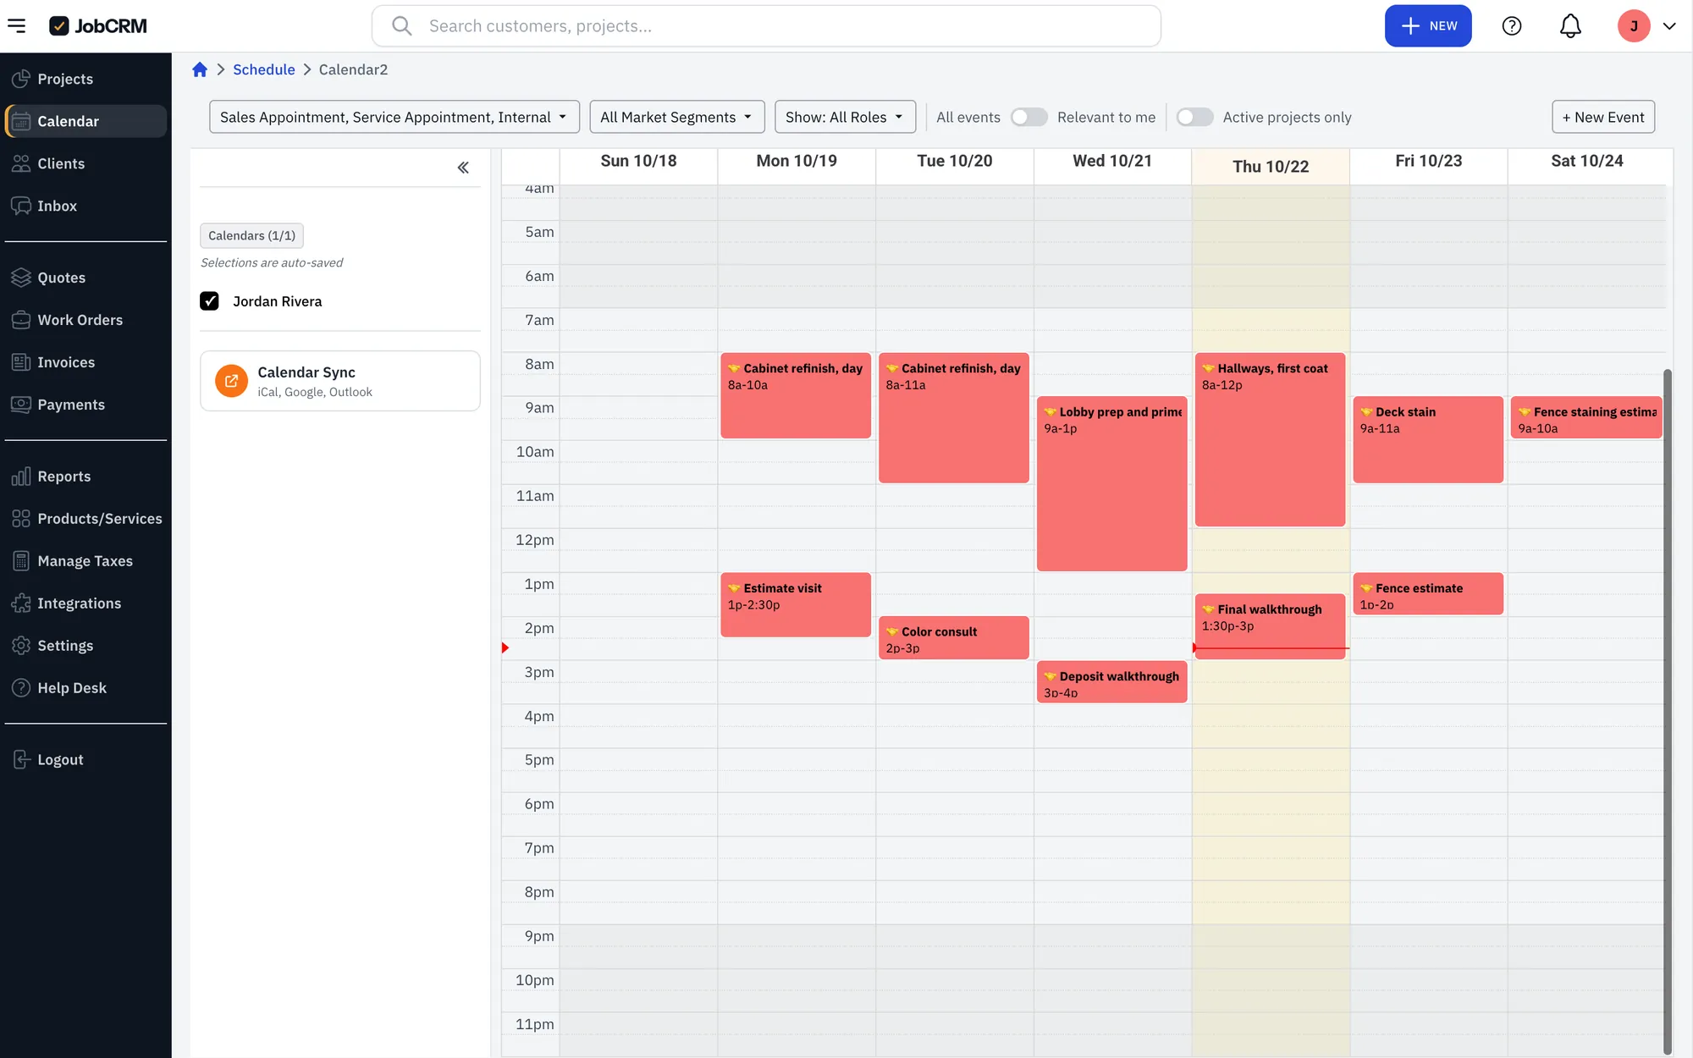Click the user avatar J
This screenshot has width=1693, height=1058.
pyautogui.click(x=1633, y=26)
